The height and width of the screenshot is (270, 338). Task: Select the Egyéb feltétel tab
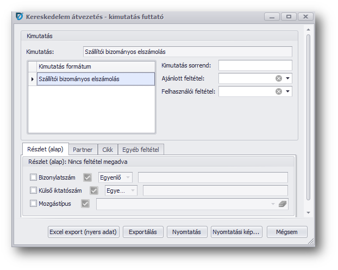141,150
